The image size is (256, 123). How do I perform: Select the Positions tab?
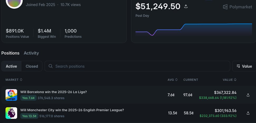tap(10, 53)
